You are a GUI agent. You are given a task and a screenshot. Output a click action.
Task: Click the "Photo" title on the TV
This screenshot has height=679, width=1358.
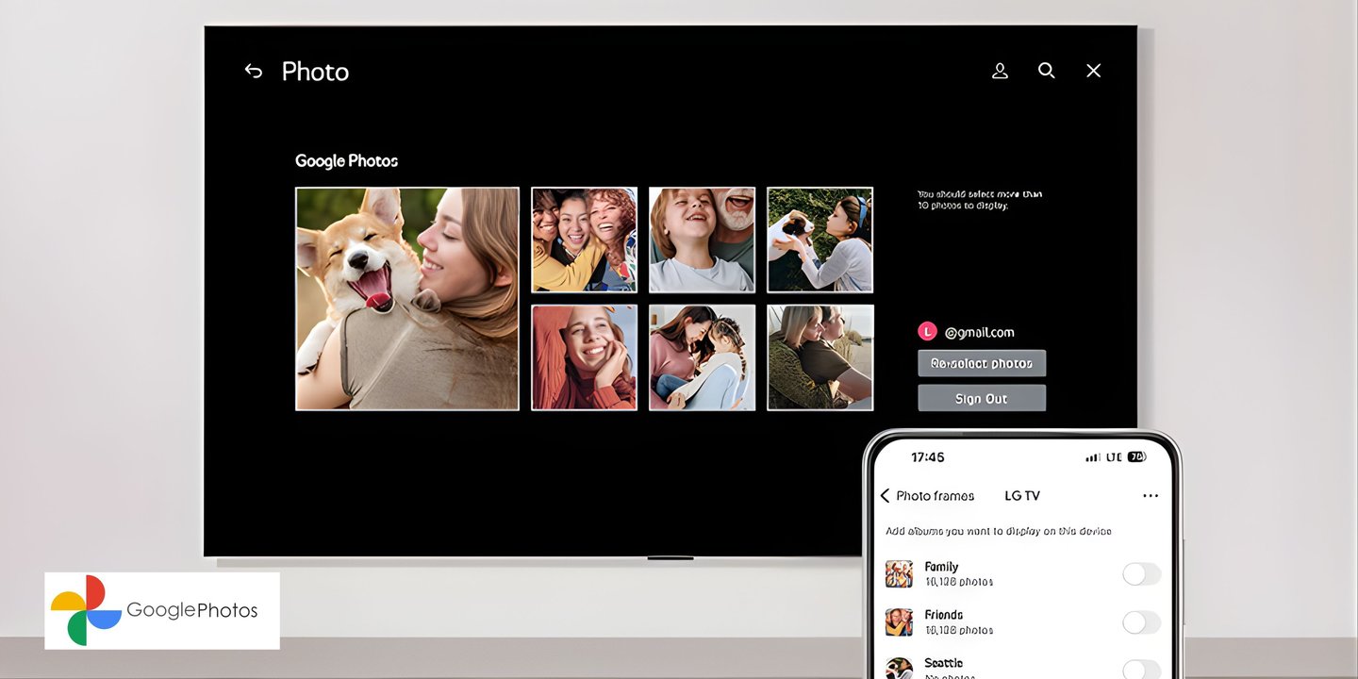click(315, 72)
